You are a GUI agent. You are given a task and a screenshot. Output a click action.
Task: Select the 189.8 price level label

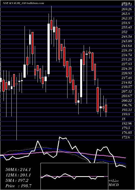pyautogui.click(x=126, y=115)
